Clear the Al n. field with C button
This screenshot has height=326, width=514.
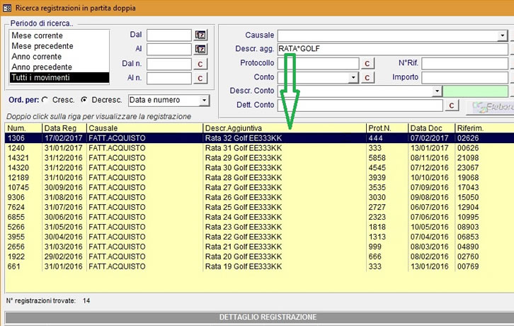200,79
